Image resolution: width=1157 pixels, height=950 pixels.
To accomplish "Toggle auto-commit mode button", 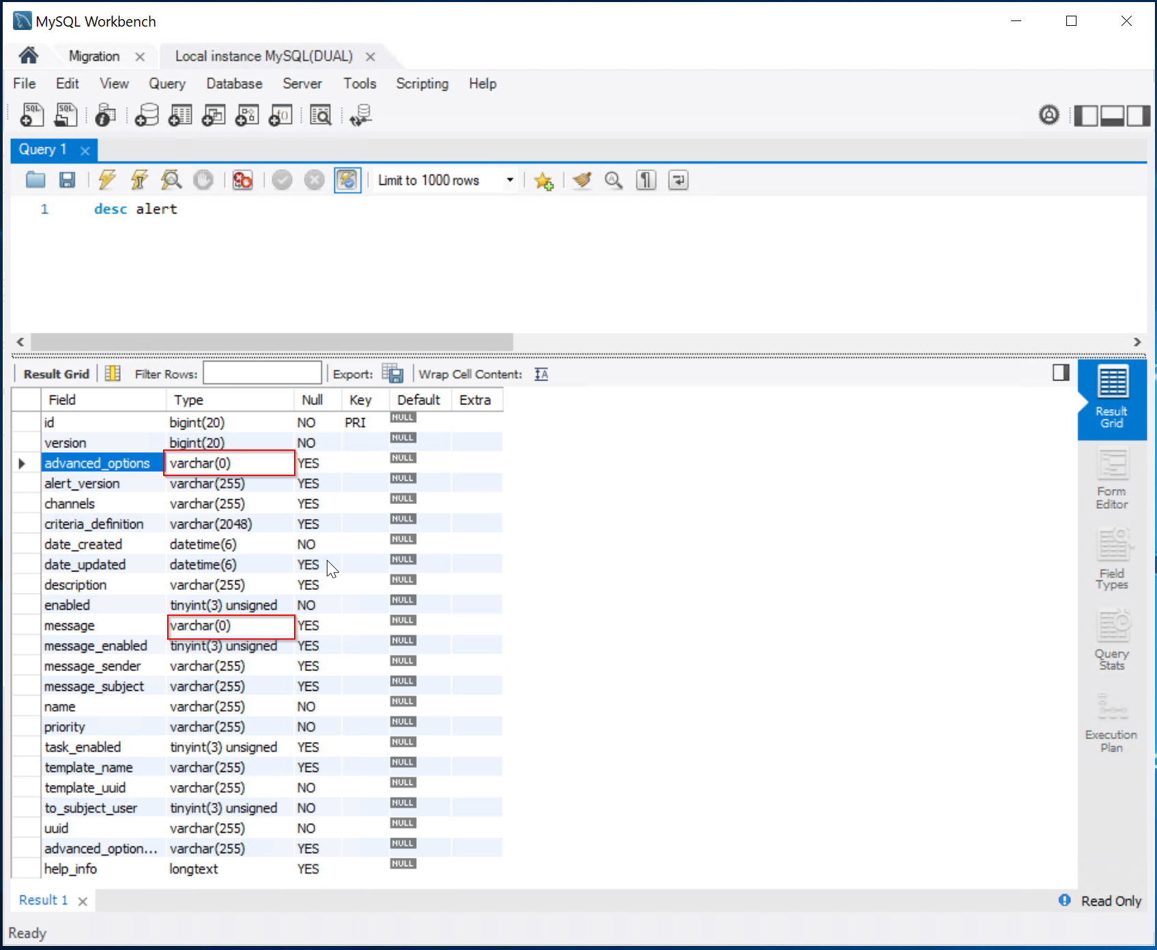I will point(347,180).
